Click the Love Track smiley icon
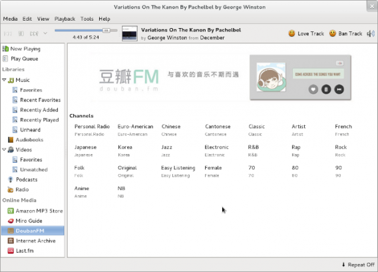This screenshot has width=378, height=272. pyautogui.click(x=291, y=33)
